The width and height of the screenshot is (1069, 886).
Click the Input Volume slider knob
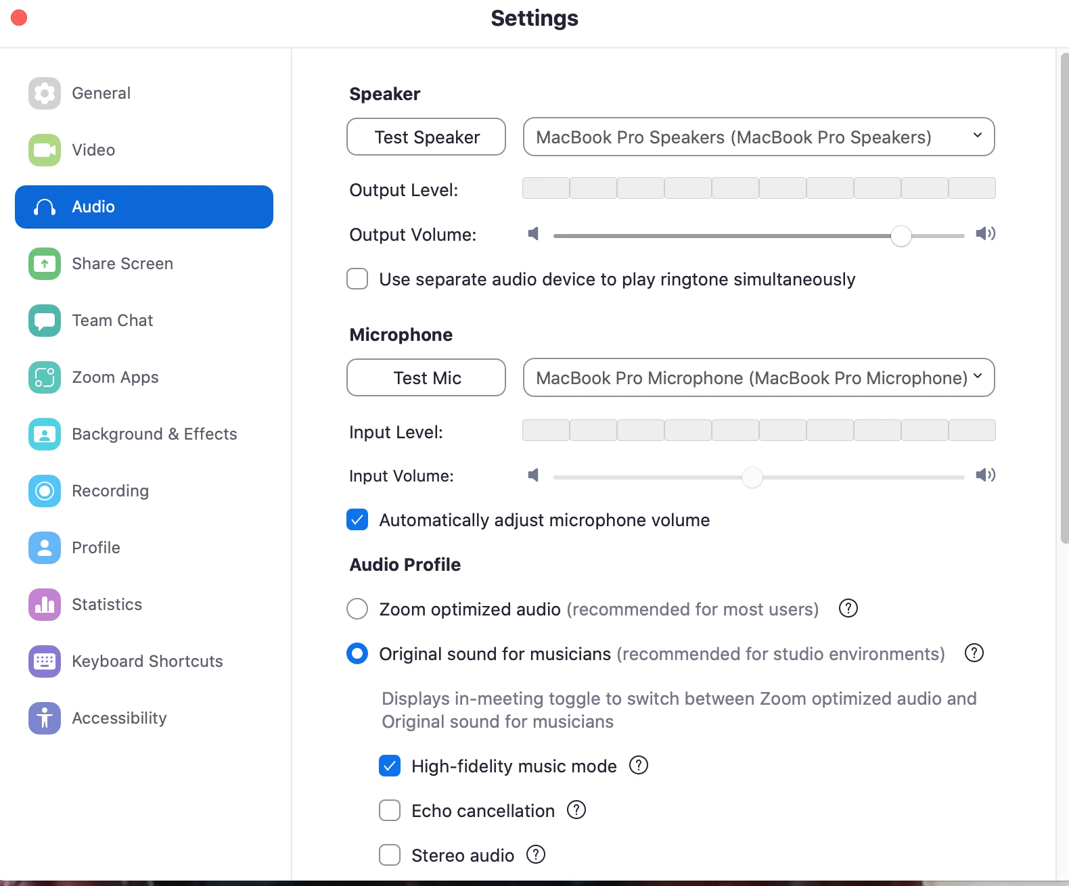tap(752, 477)
